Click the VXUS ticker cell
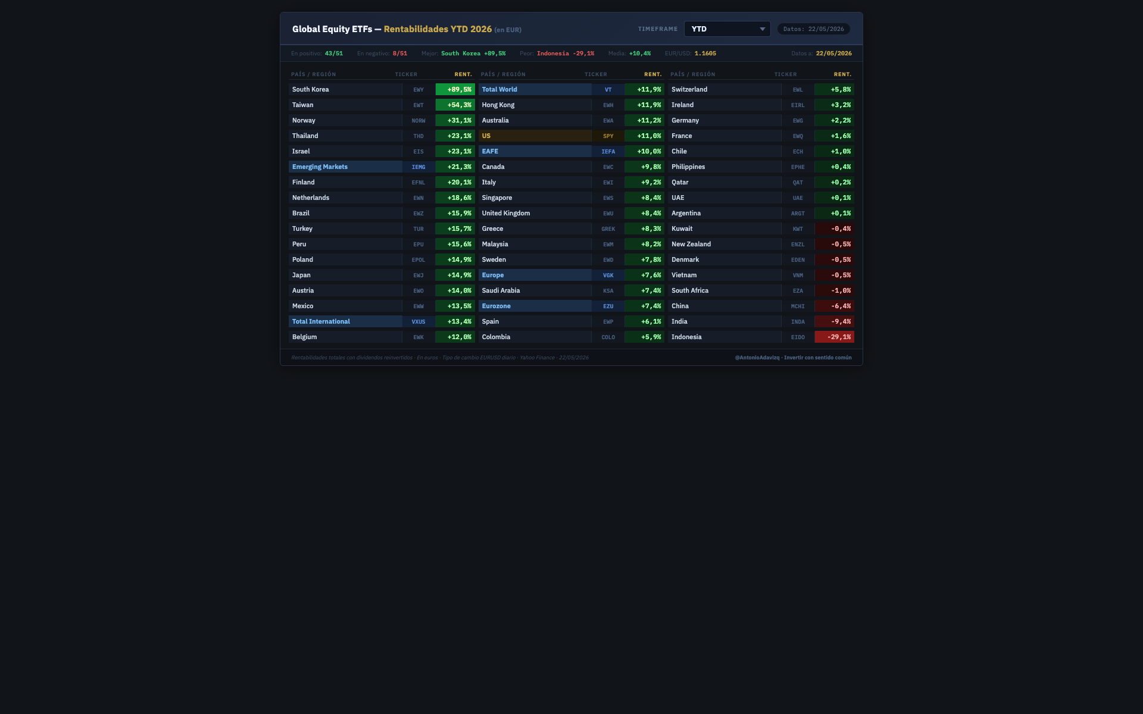This screenshot has width=1143, height=714. click(x=419, y=321)
